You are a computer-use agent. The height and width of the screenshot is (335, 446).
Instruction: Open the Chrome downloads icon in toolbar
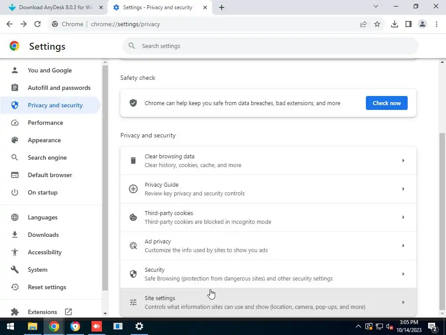[x=395, y=24]
